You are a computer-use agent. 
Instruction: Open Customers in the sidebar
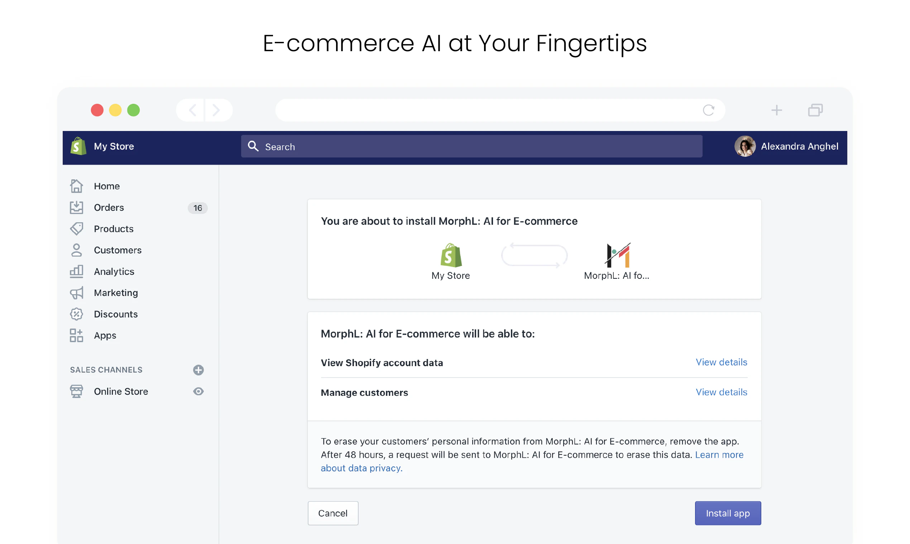tap(118, 251)
